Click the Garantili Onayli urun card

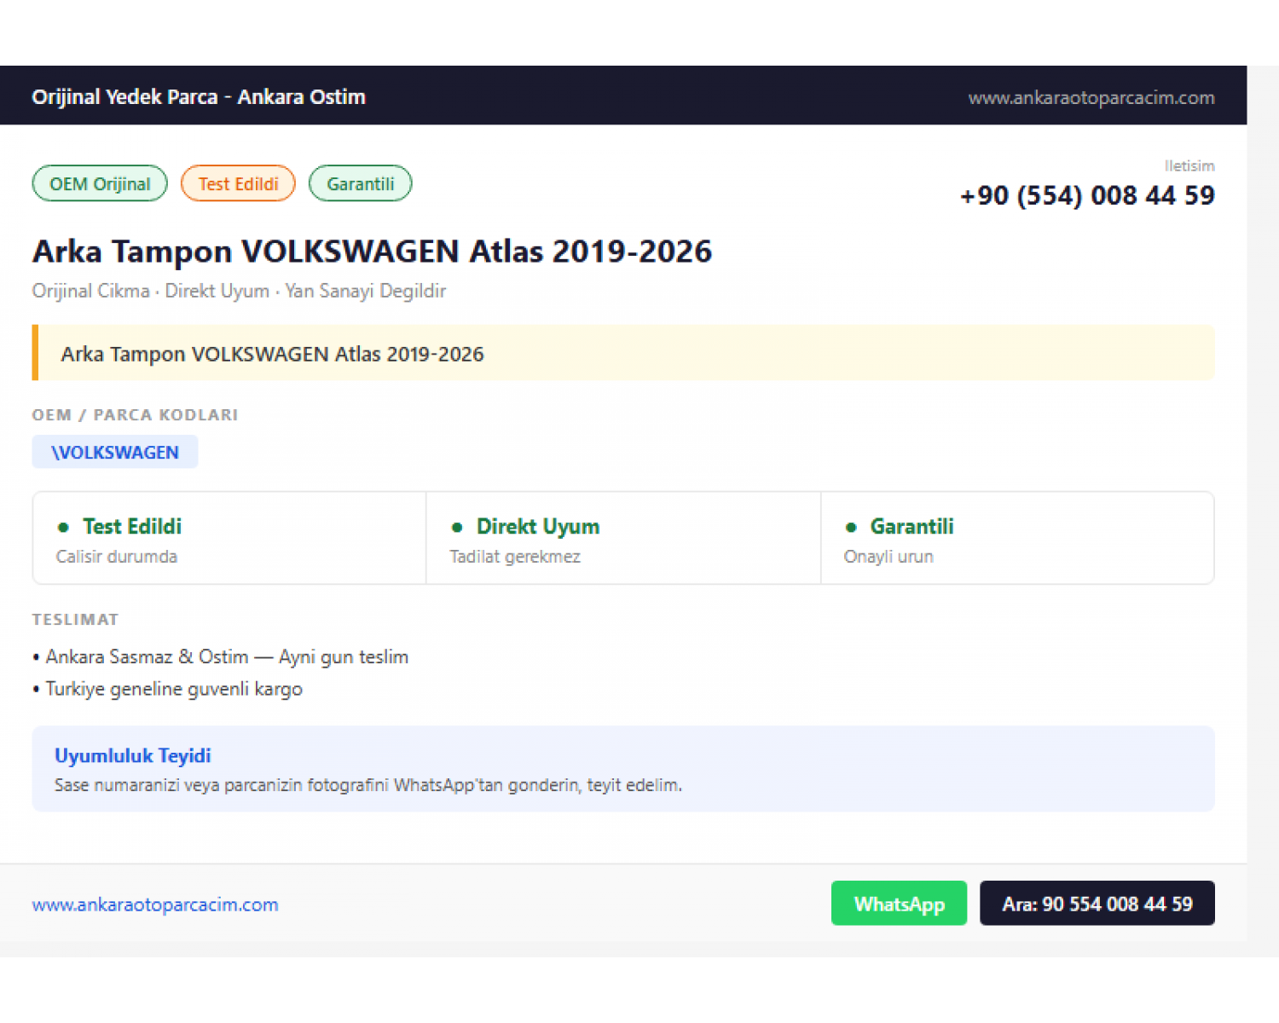(x=1017, y=538)
